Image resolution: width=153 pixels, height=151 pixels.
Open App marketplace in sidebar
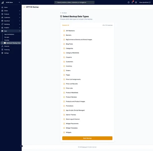tap(9, 34)
